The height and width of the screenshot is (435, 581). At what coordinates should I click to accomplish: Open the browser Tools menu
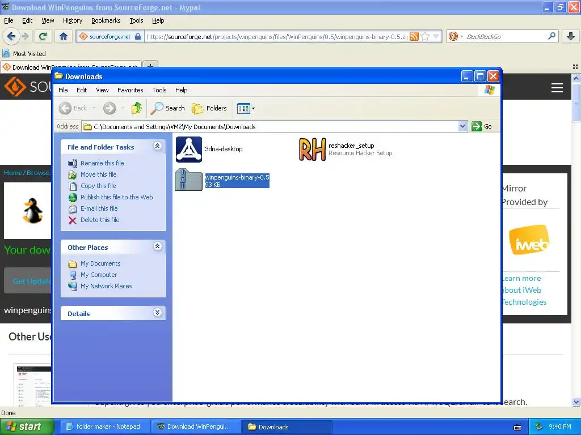click(x=136, y=21)
